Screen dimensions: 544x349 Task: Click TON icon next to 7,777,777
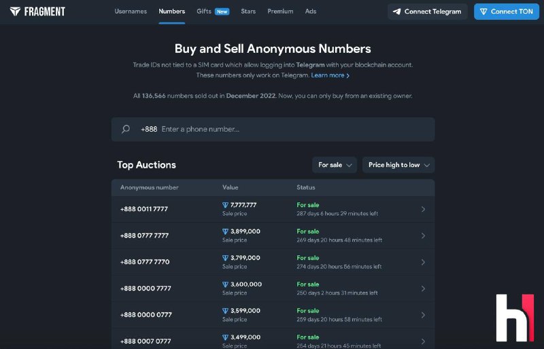[225, 205]
